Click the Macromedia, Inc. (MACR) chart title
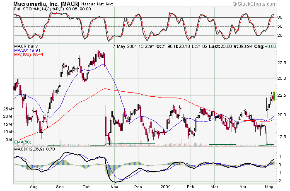The width and height of the screenshot is (290, 191). [x=46, y=4]
